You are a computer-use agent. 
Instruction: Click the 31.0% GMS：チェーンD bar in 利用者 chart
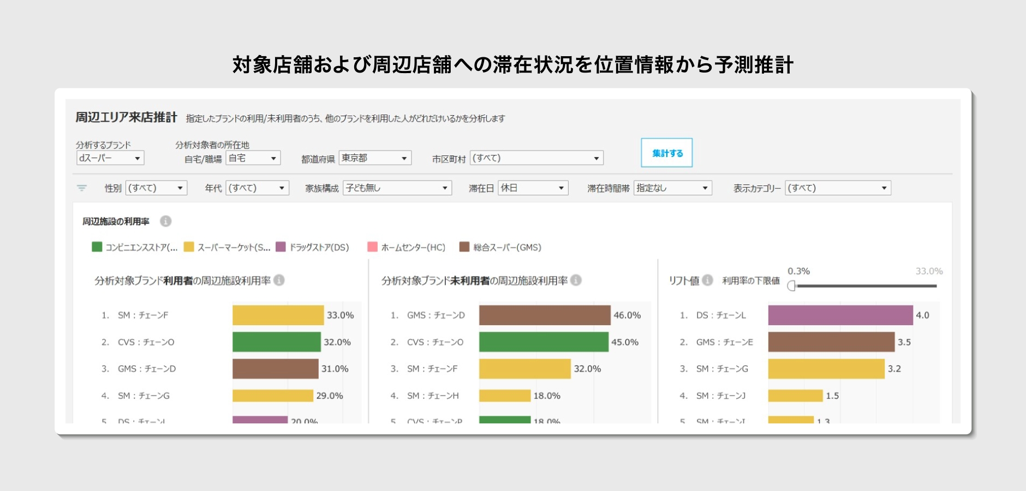pyautogui.click(x=275, y=368)
